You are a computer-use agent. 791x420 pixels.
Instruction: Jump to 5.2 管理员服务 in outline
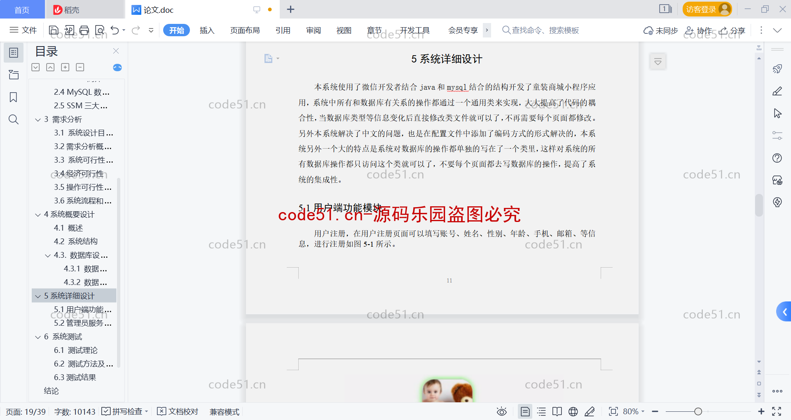tap(83, 323)
